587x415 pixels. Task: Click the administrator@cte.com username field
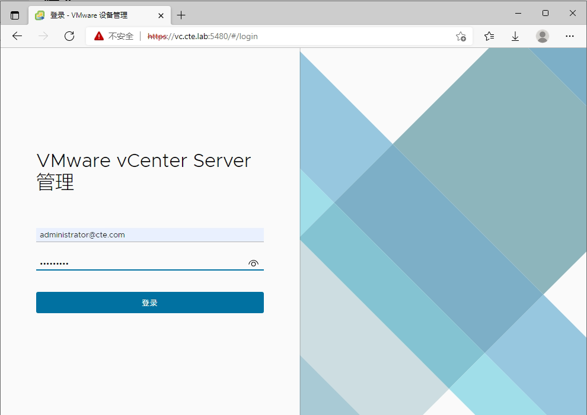pyautogui.click(x=150, y=234)
